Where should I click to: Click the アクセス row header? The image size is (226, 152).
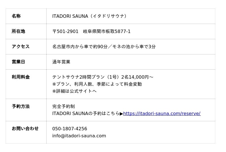pyautogui.click(x=21, y=47)
